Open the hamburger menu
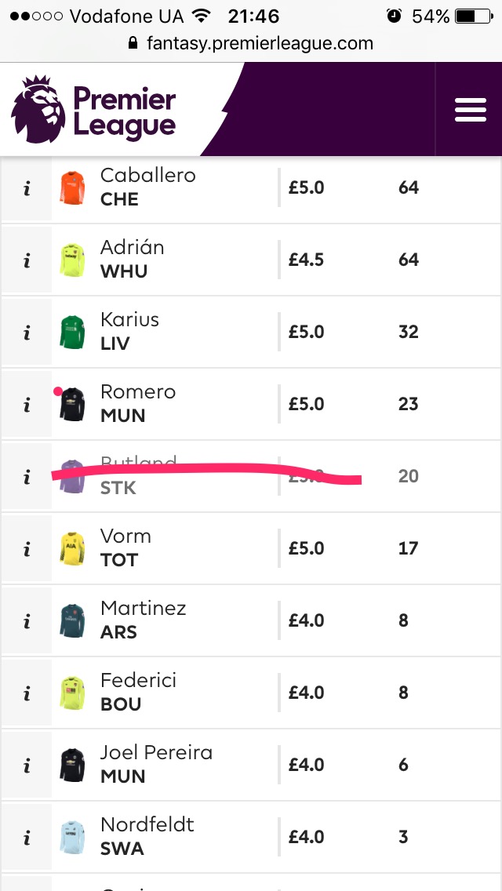Viewport: 502px width, 891px height. tap(470, 110)
